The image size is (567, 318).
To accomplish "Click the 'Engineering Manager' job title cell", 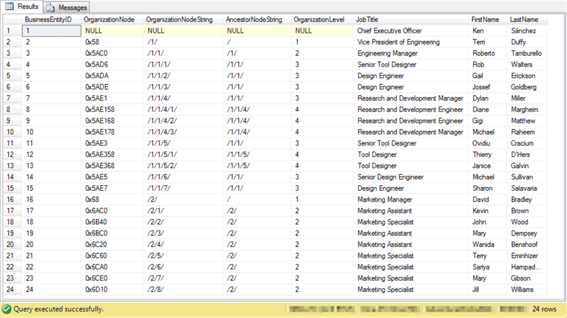I will (x=411, y=53).
